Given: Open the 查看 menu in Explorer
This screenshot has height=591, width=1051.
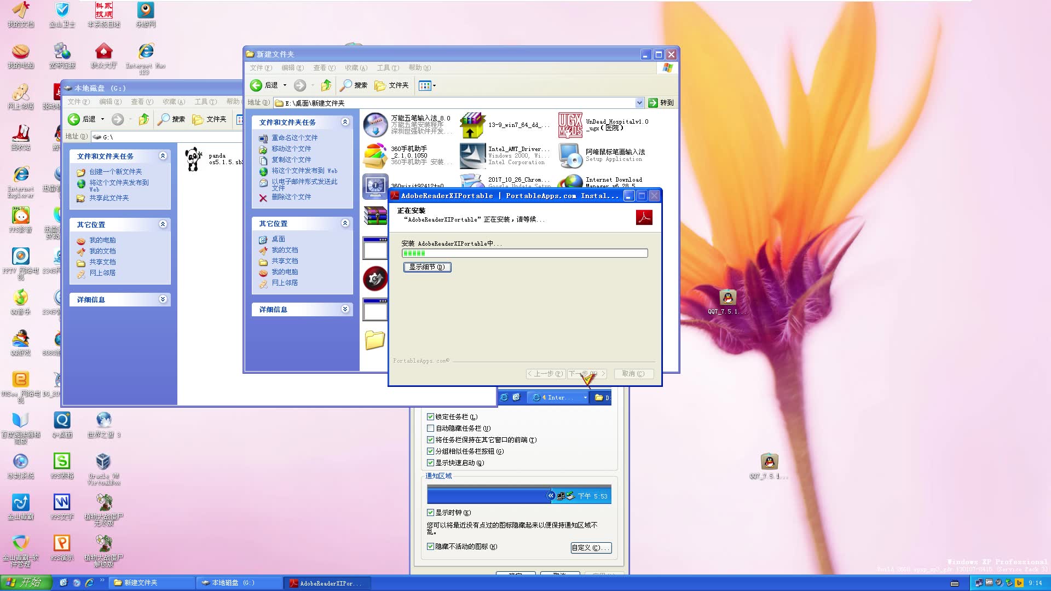Looking at the screenshot, I should (x=324, y=67).
